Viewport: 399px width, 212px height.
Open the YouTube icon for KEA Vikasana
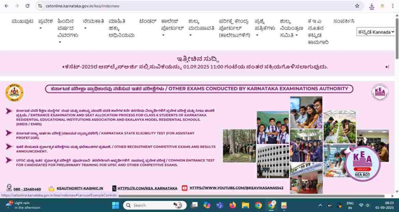(x=185, y=188)
